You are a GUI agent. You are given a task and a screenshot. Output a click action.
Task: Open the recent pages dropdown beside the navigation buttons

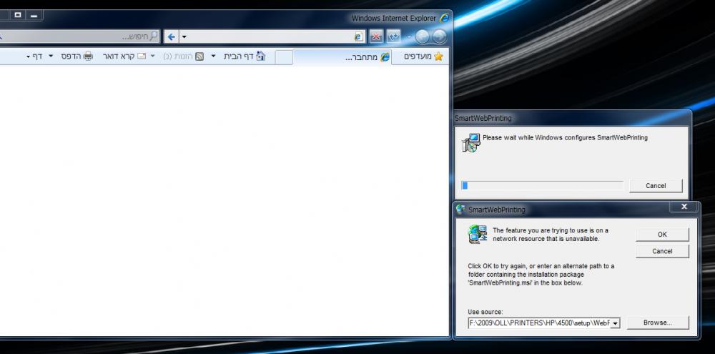[410, 37]
